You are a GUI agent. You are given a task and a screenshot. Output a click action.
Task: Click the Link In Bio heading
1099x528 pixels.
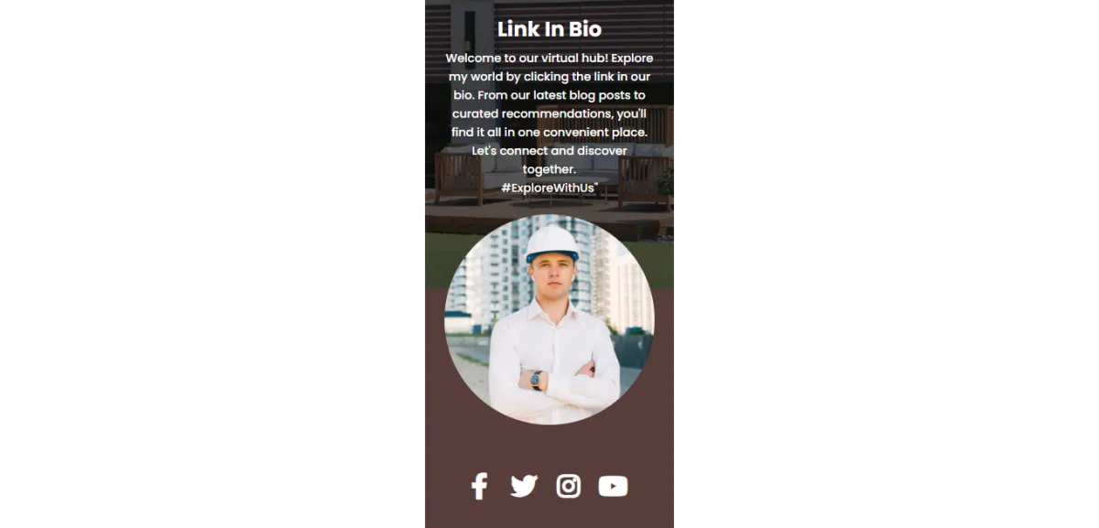click(x=549, y=28)
